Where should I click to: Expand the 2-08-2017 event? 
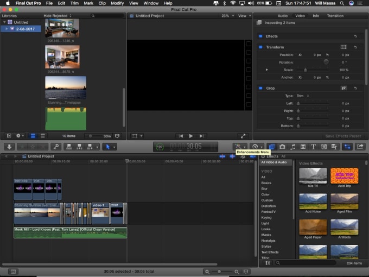click(7, 29)
